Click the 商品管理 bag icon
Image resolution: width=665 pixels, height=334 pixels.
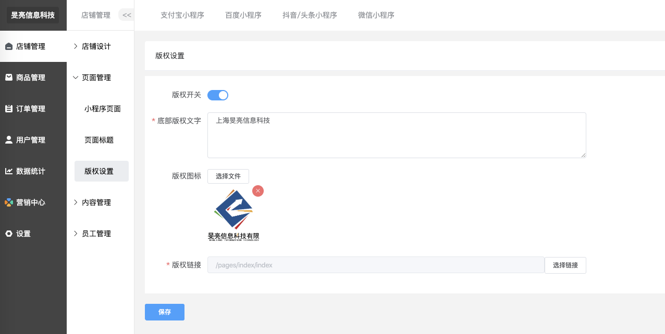point(9,78)
